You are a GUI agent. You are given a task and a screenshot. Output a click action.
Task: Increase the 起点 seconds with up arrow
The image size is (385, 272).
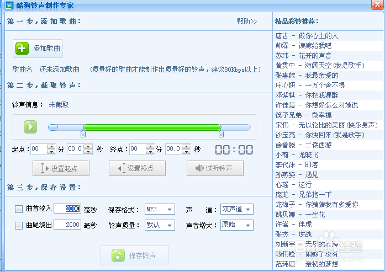(88, 146)
